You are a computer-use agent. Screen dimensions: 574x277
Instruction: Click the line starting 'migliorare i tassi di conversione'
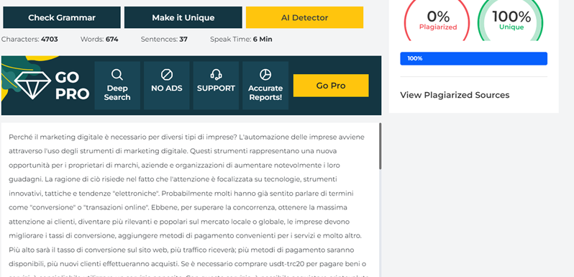pyautogui.click(x=186, y=235)
